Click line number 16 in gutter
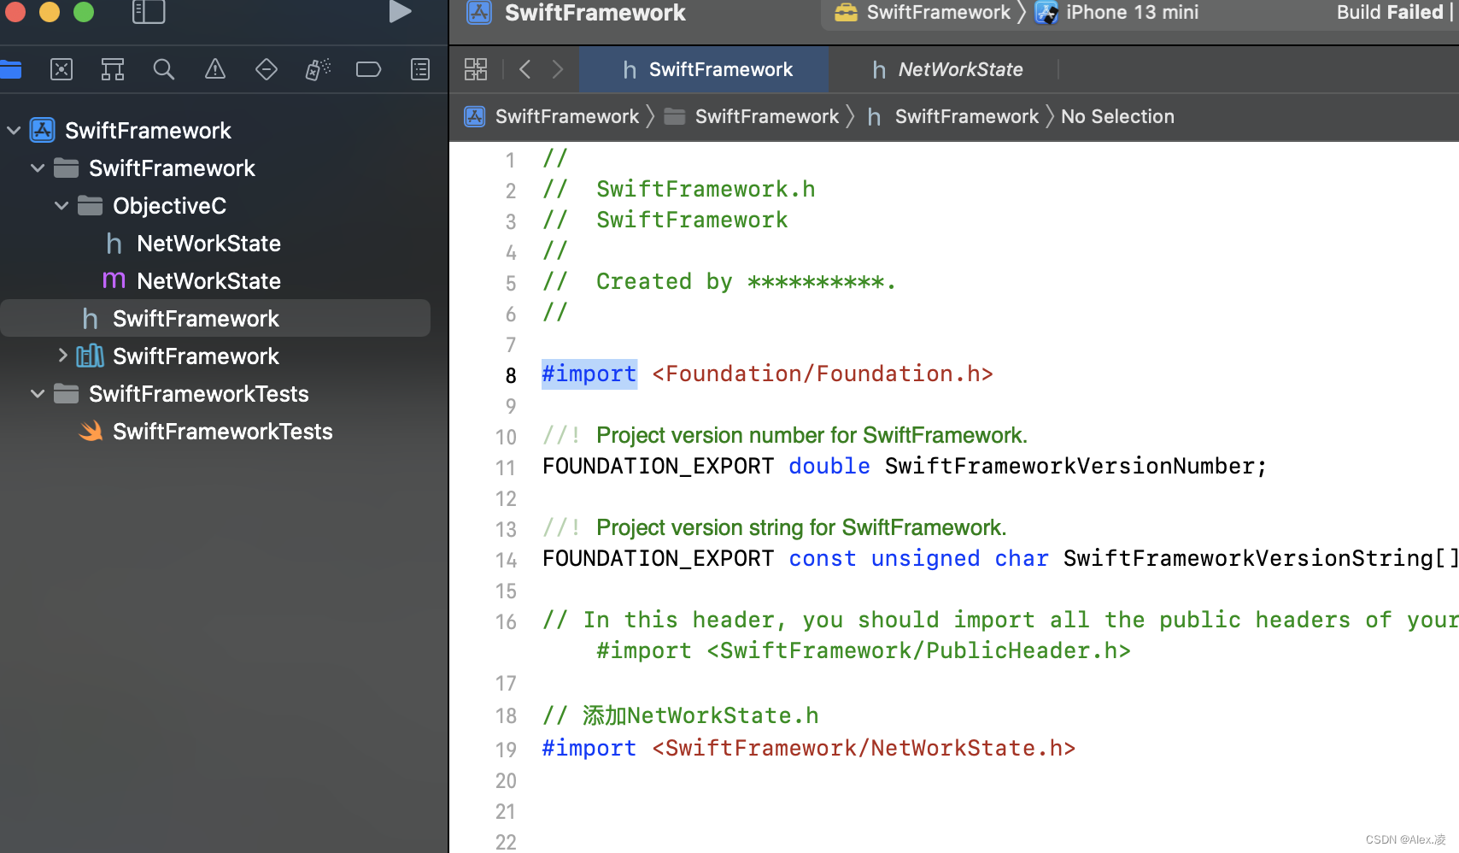The width and height of the screenshot is (1459, 853). click(507, 622)
